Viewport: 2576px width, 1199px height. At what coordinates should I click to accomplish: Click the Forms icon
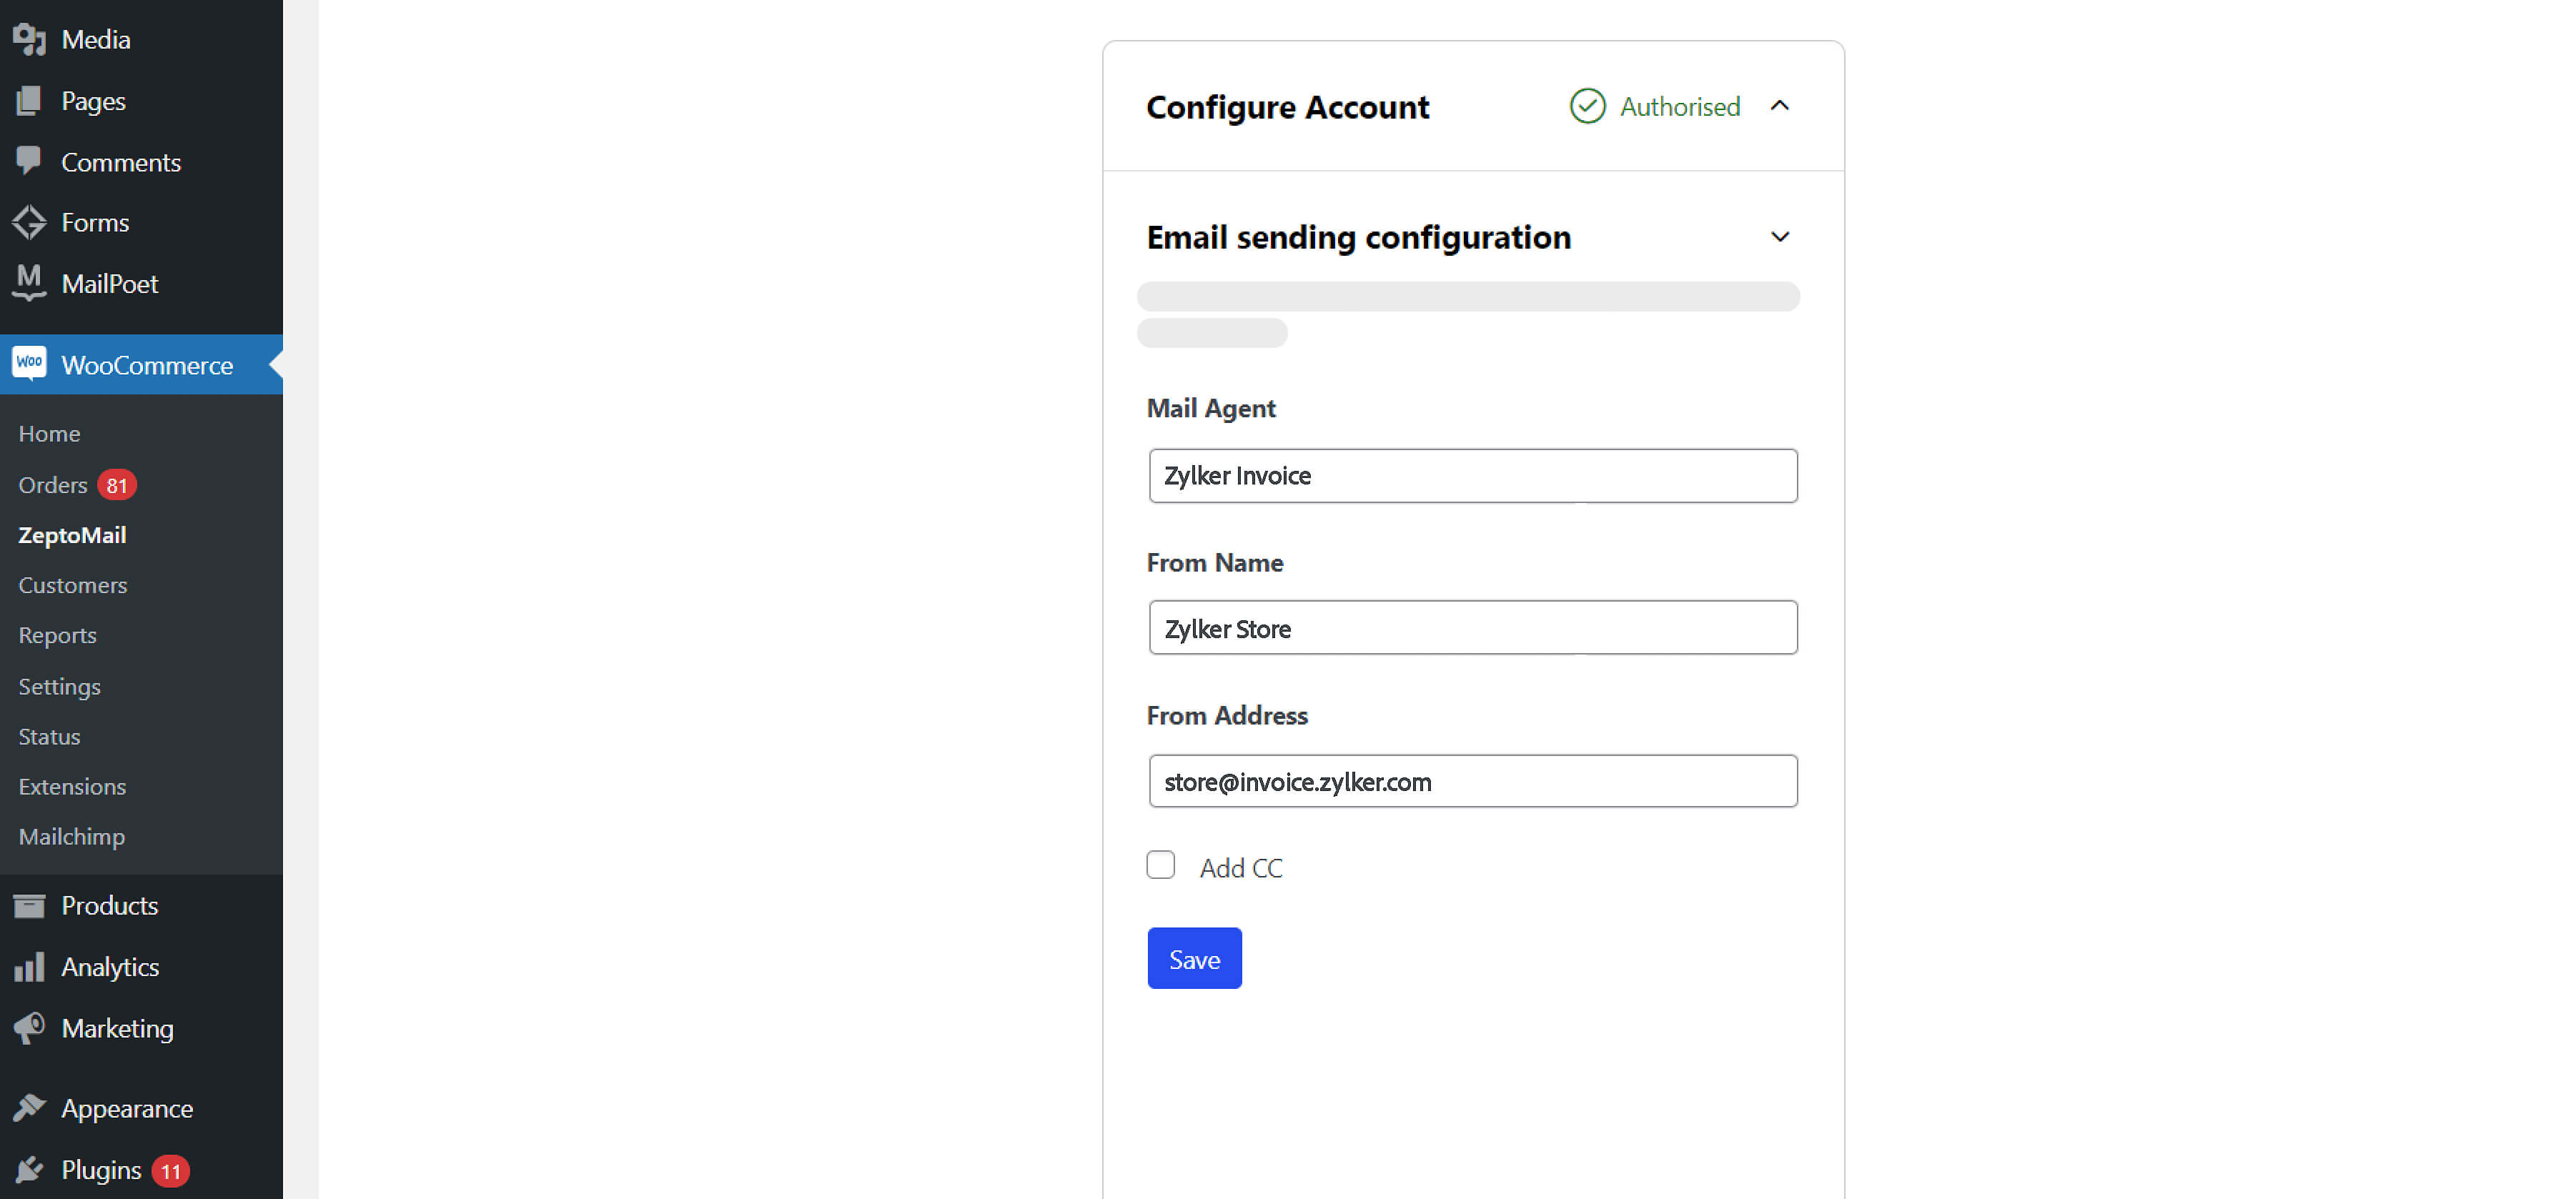(29, 222)
